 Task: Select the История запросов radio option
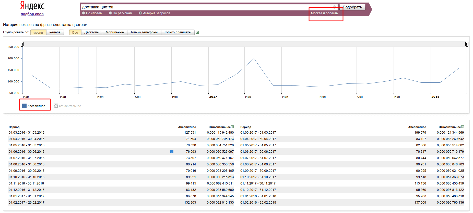pyautogui.click(x=140, y=13)
